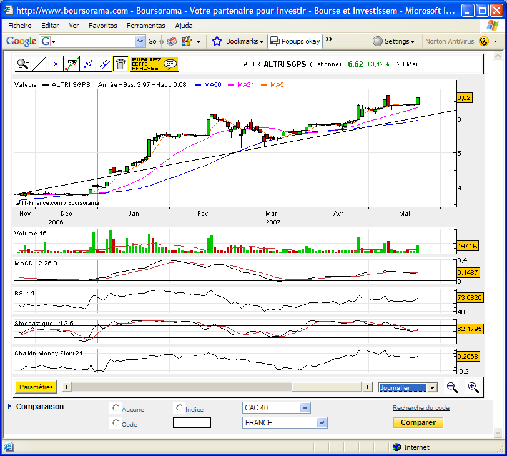Open the Favoritos menu
The width and height of the screenshot is (507, 456).
point(103,26)
